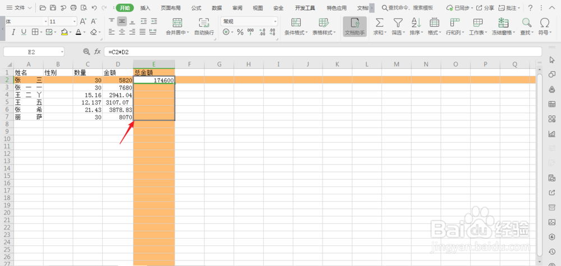561x266 pixels.
Task: Switch to 视图 view tab
Action: click(257, 8)
